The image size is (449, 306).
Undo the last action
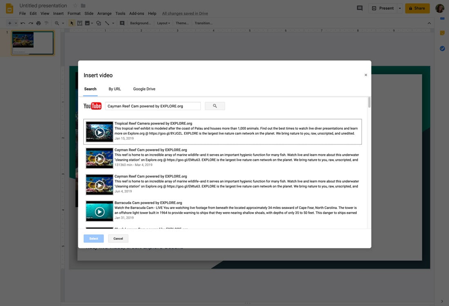coord(22,23)
